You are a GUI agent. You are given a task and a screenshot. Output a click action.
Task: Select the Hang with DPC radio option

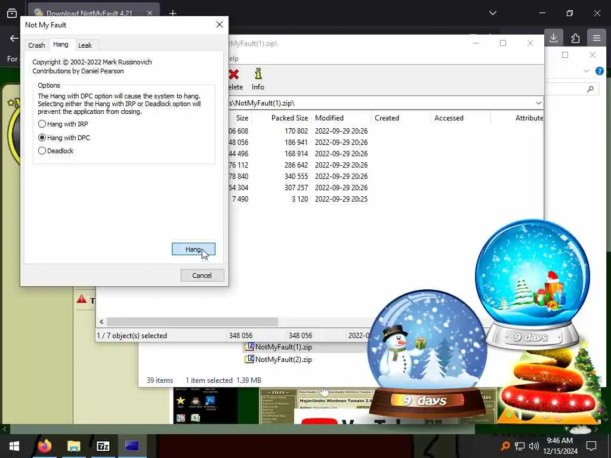64,138
